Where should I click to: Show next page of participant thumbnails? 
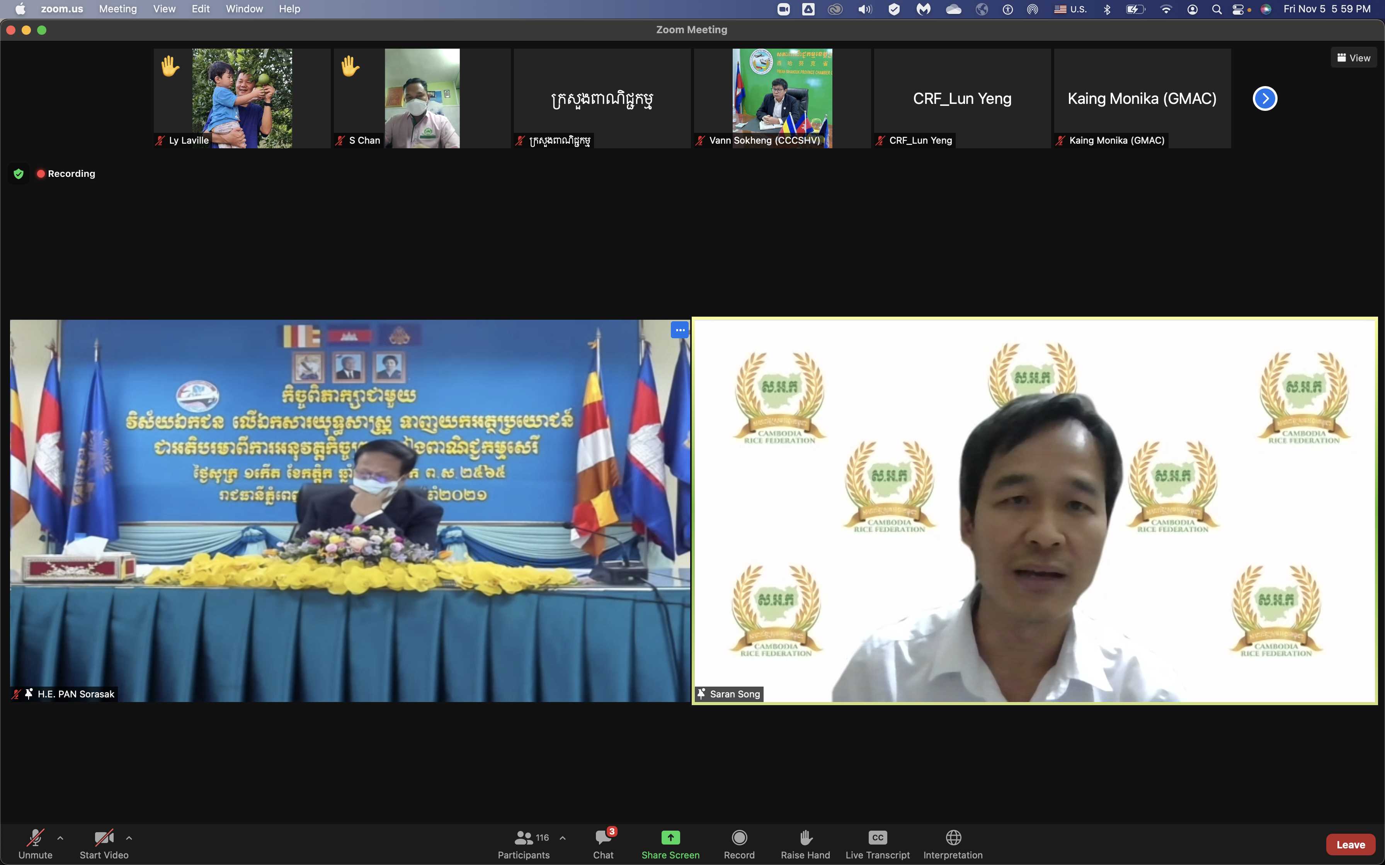pos(1265,98)
